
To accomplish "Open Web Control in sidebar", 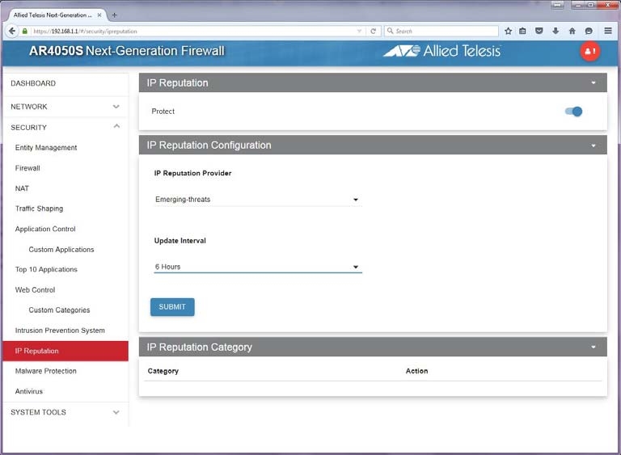I will coord(35,290).
